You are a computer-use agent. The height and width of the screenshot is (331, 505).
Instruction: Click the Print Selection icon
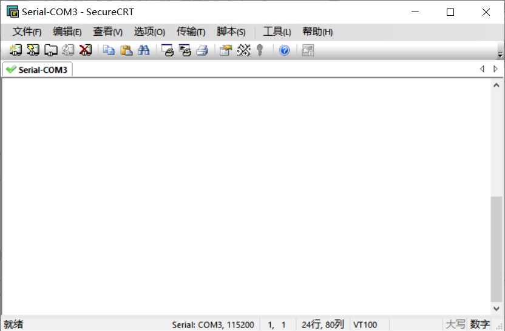[x=185, y=50]
